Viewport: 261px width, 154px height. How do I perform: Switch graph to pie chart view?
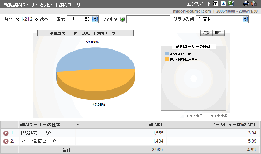point(207,33)
